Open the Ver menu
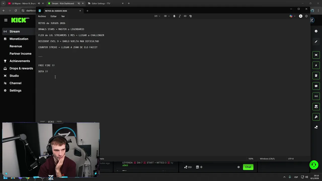This screenshot has height=181, width=322. click(63, 16)
